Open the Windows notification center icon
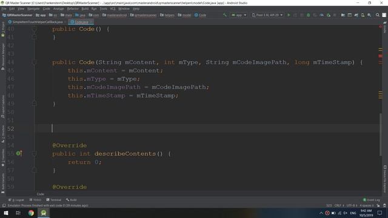 (x=380, y=213)
